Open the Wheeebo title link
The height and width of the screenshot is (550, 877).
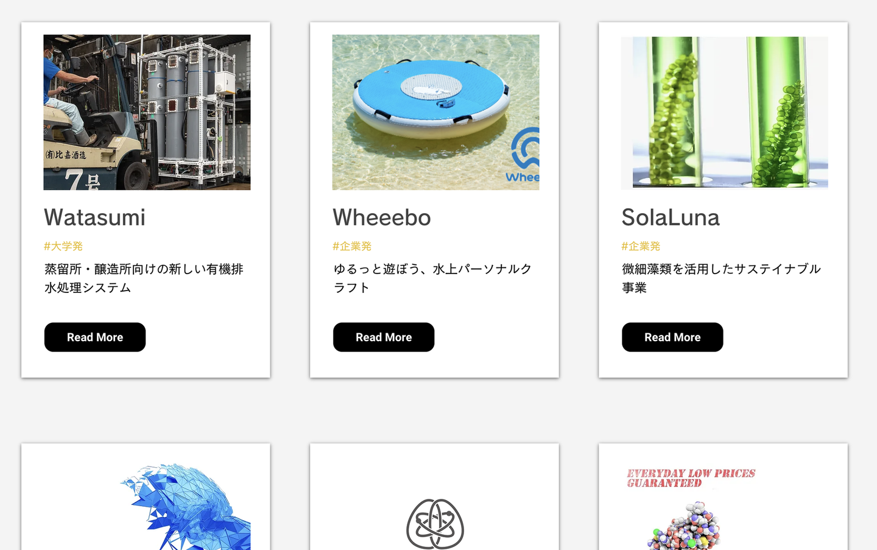tap(382, 217)
